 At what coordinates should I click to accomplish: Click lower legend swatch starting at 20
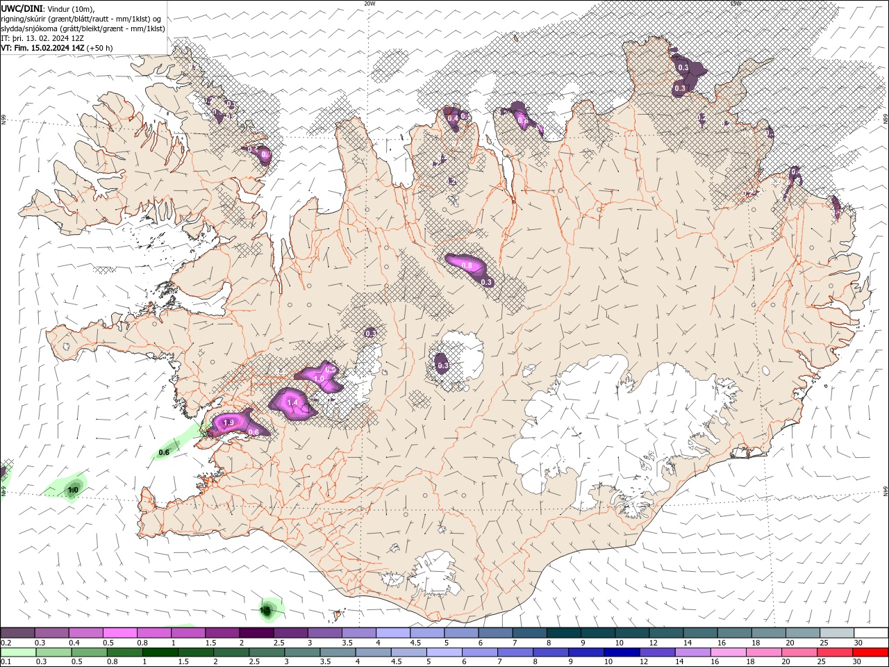pyautogui.click(x=798, y=652)
